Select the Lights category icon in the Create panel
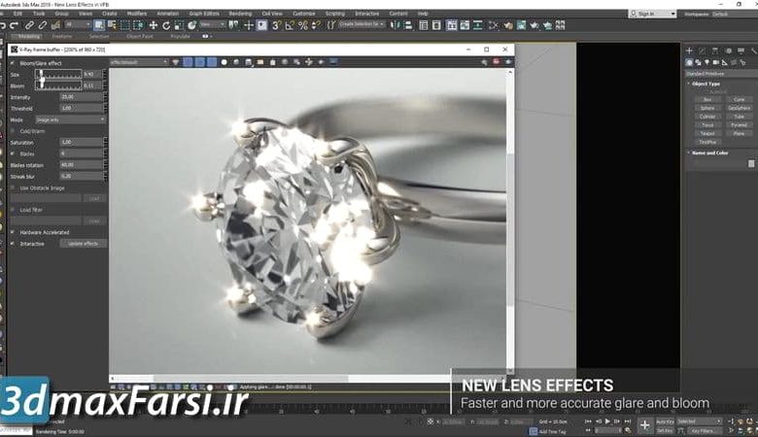Viewport: 758px width, 437px height. tap(707, 62)
